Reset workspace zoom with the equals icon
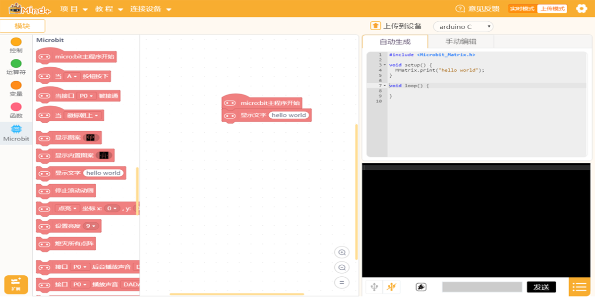This screenshot has height=297, width=595. (x=342, y=283)
